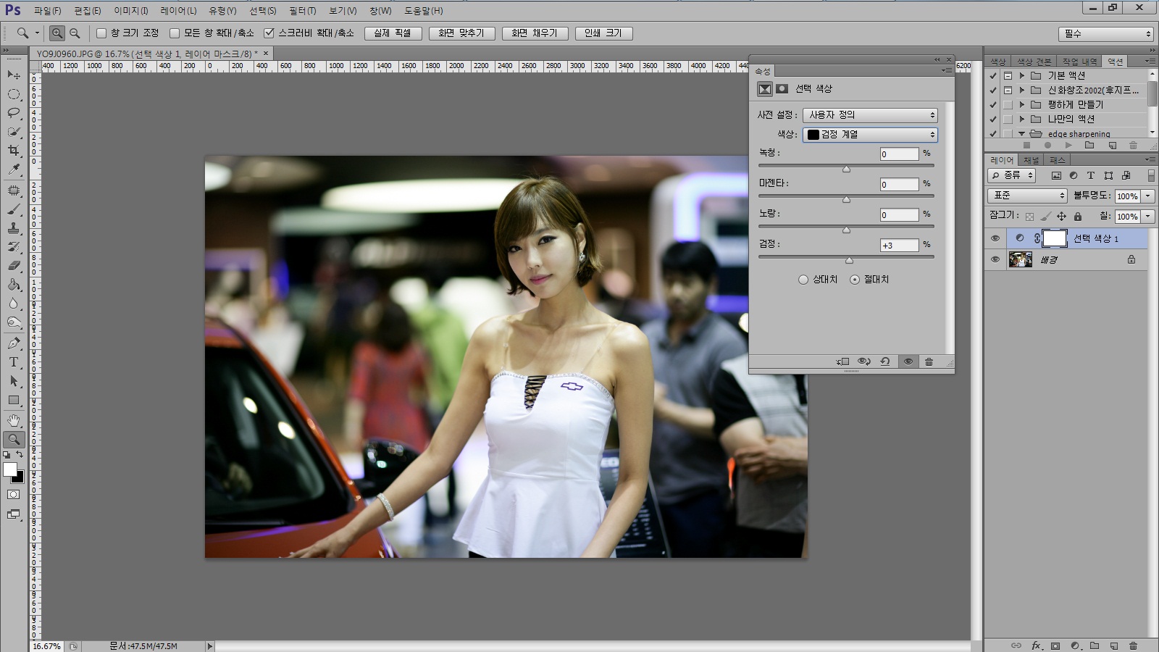Open the 사전 설정 dropdown
The image size is (1159, 652).
tap(870, 115)
